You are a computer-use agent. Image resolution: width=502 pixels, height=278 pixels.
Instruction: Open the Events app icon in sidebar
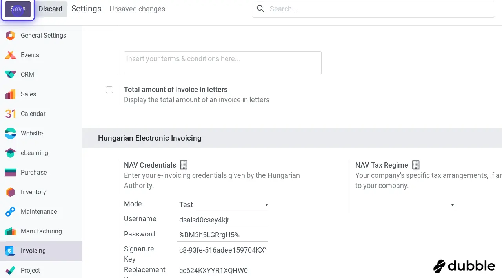click(10, 55)
